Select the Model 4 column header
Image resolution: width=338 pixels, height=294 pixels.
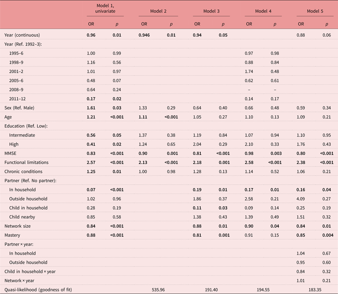(263, 11)
